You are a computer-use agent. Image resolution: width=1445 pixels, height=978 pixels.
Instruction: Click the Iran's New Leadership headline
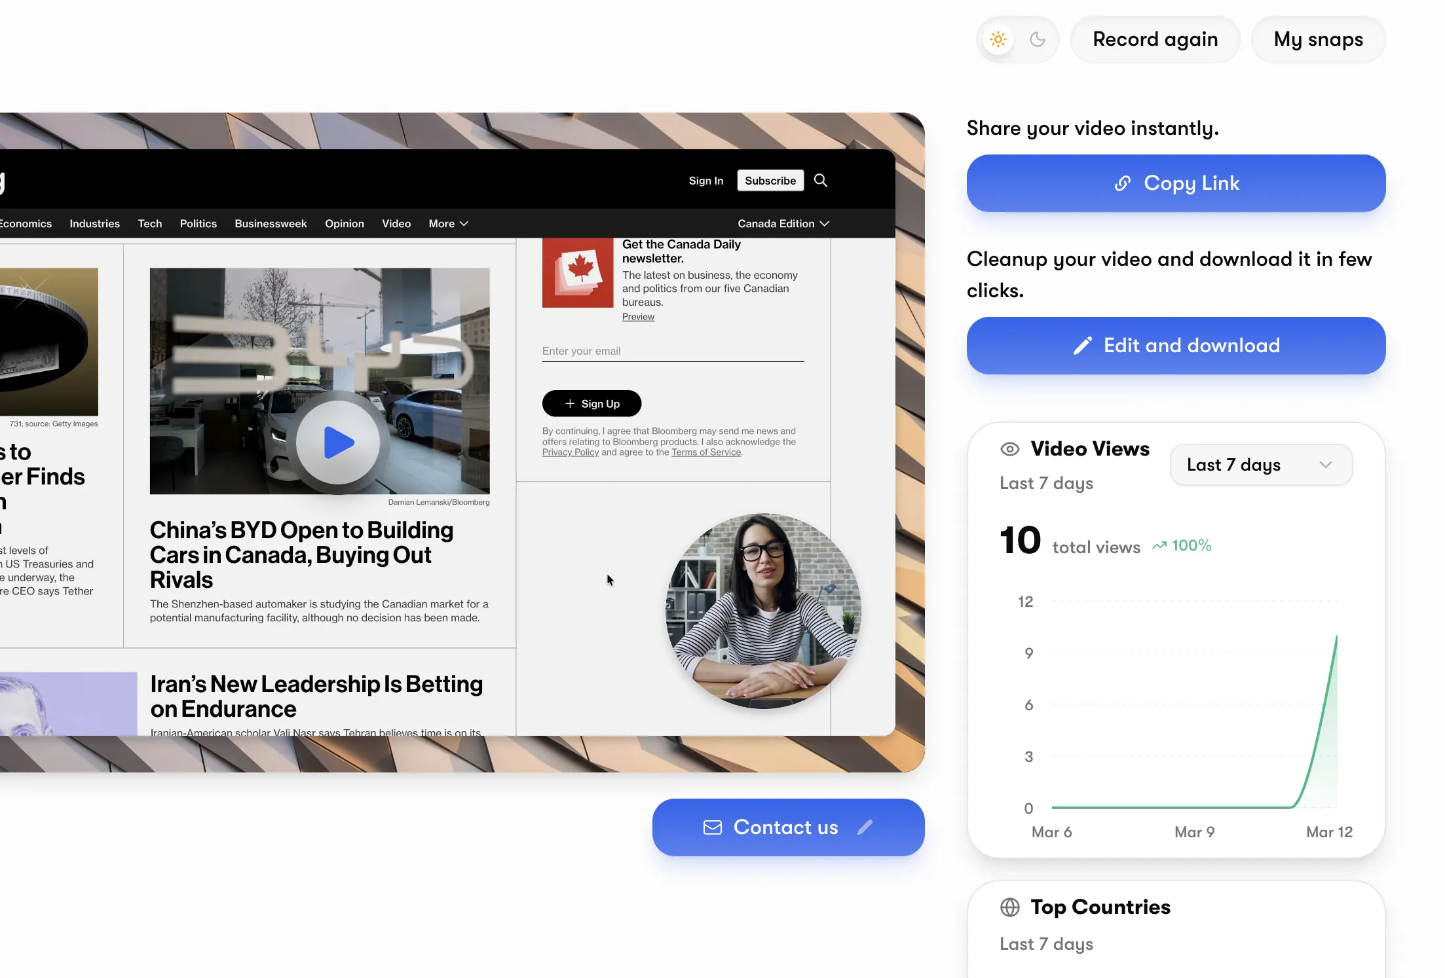(x=316, y=697)
